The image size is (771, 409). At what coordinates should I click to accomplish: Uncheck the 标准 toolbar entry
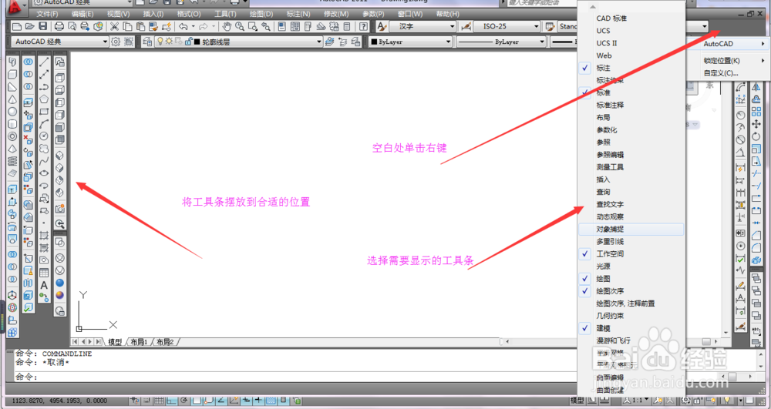[x=631, y=92]
